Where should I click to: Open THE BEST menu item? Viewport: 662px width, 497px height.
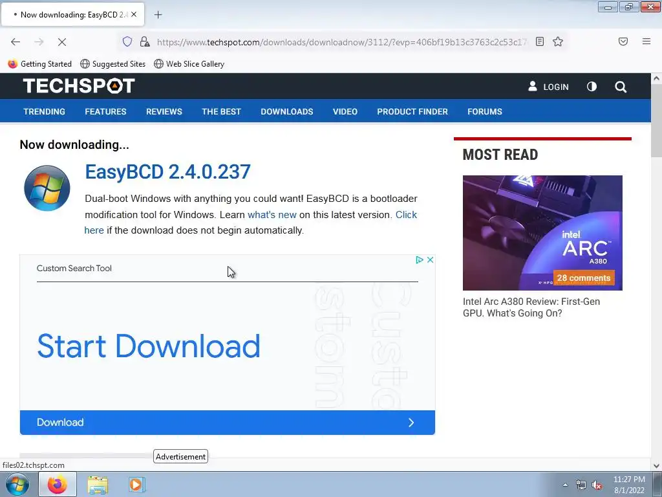221,111
